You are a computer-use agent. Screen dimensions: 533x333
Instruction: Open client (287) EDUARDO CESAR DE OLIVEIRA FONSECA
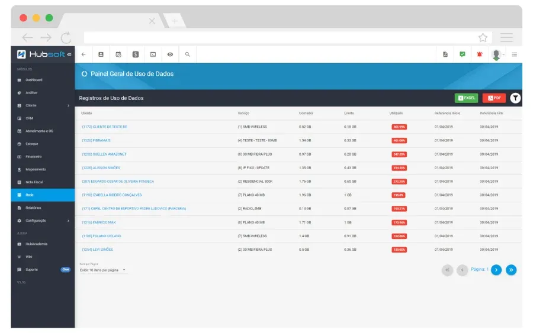point(118,182)
